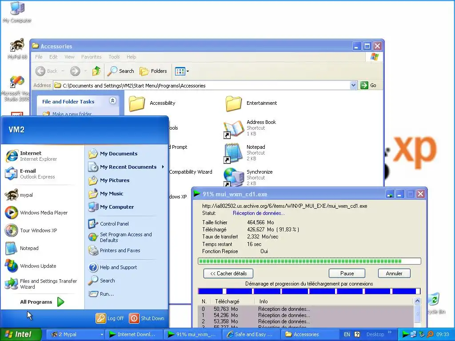Switch to Internet Download Manager taskbar button

(133, 335)
